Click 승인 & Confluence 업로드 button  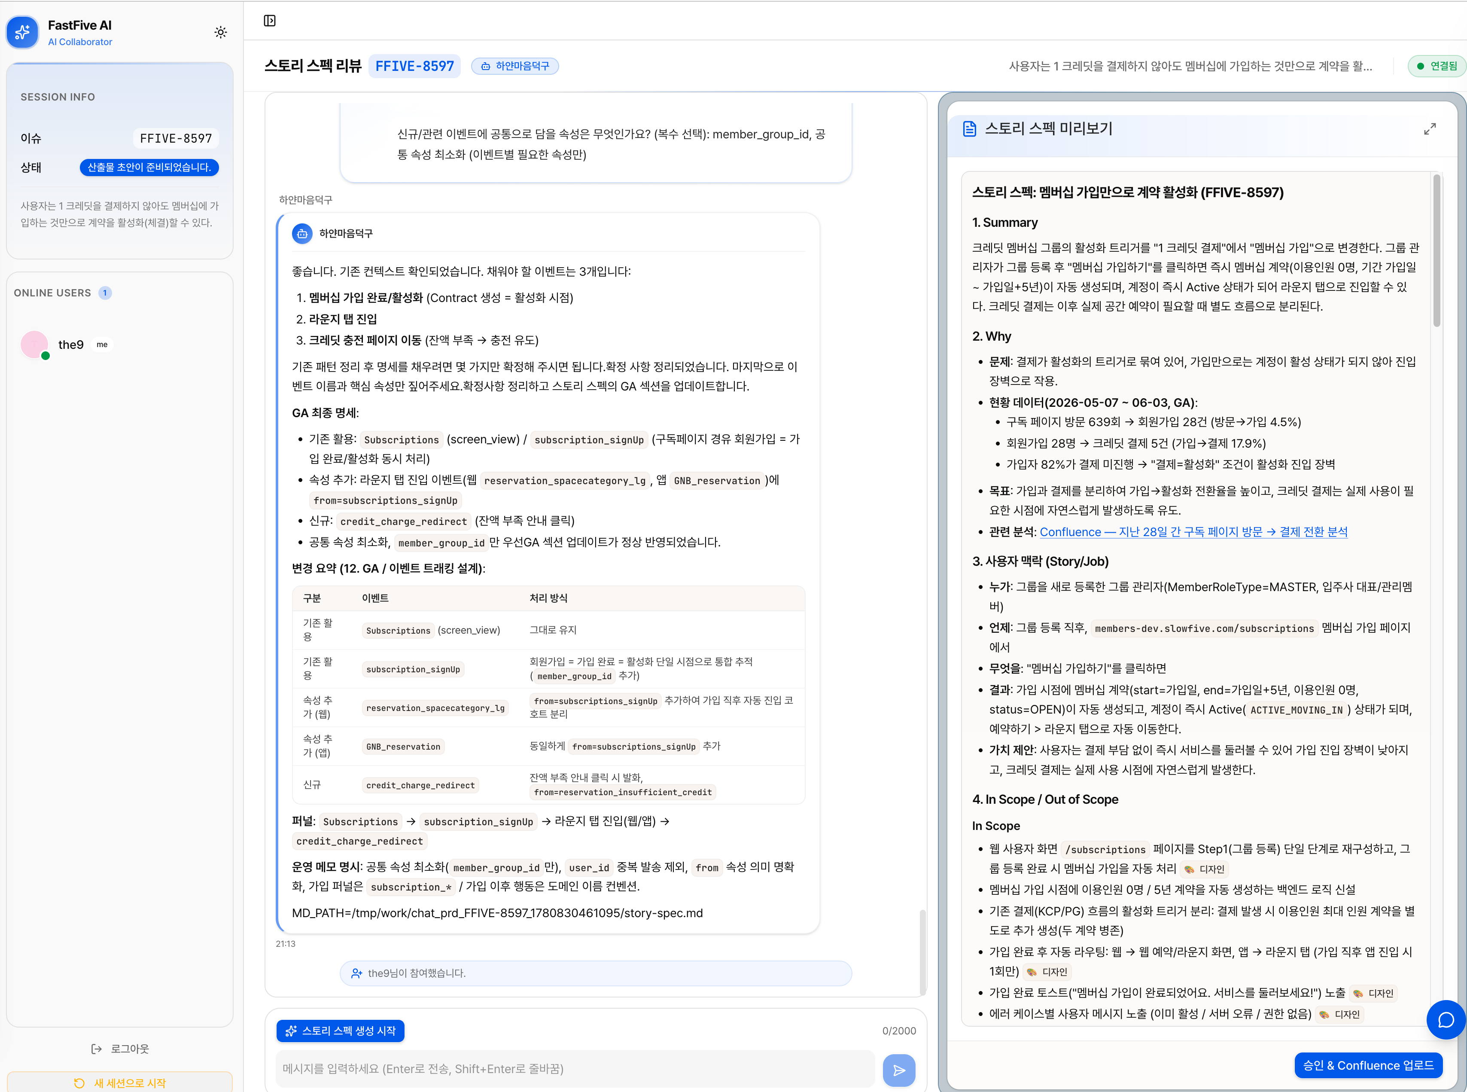(x=1368, y=1065)
